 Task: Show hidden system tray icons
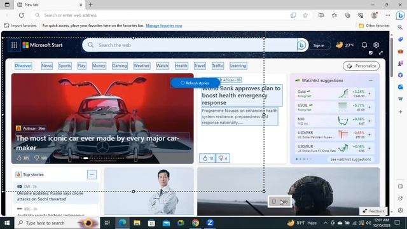(325, 223)
